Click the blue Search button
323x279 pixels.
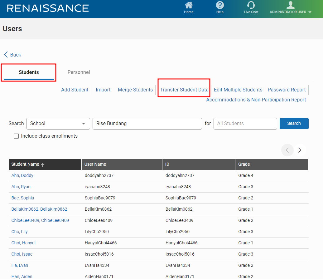click(294, 124)
